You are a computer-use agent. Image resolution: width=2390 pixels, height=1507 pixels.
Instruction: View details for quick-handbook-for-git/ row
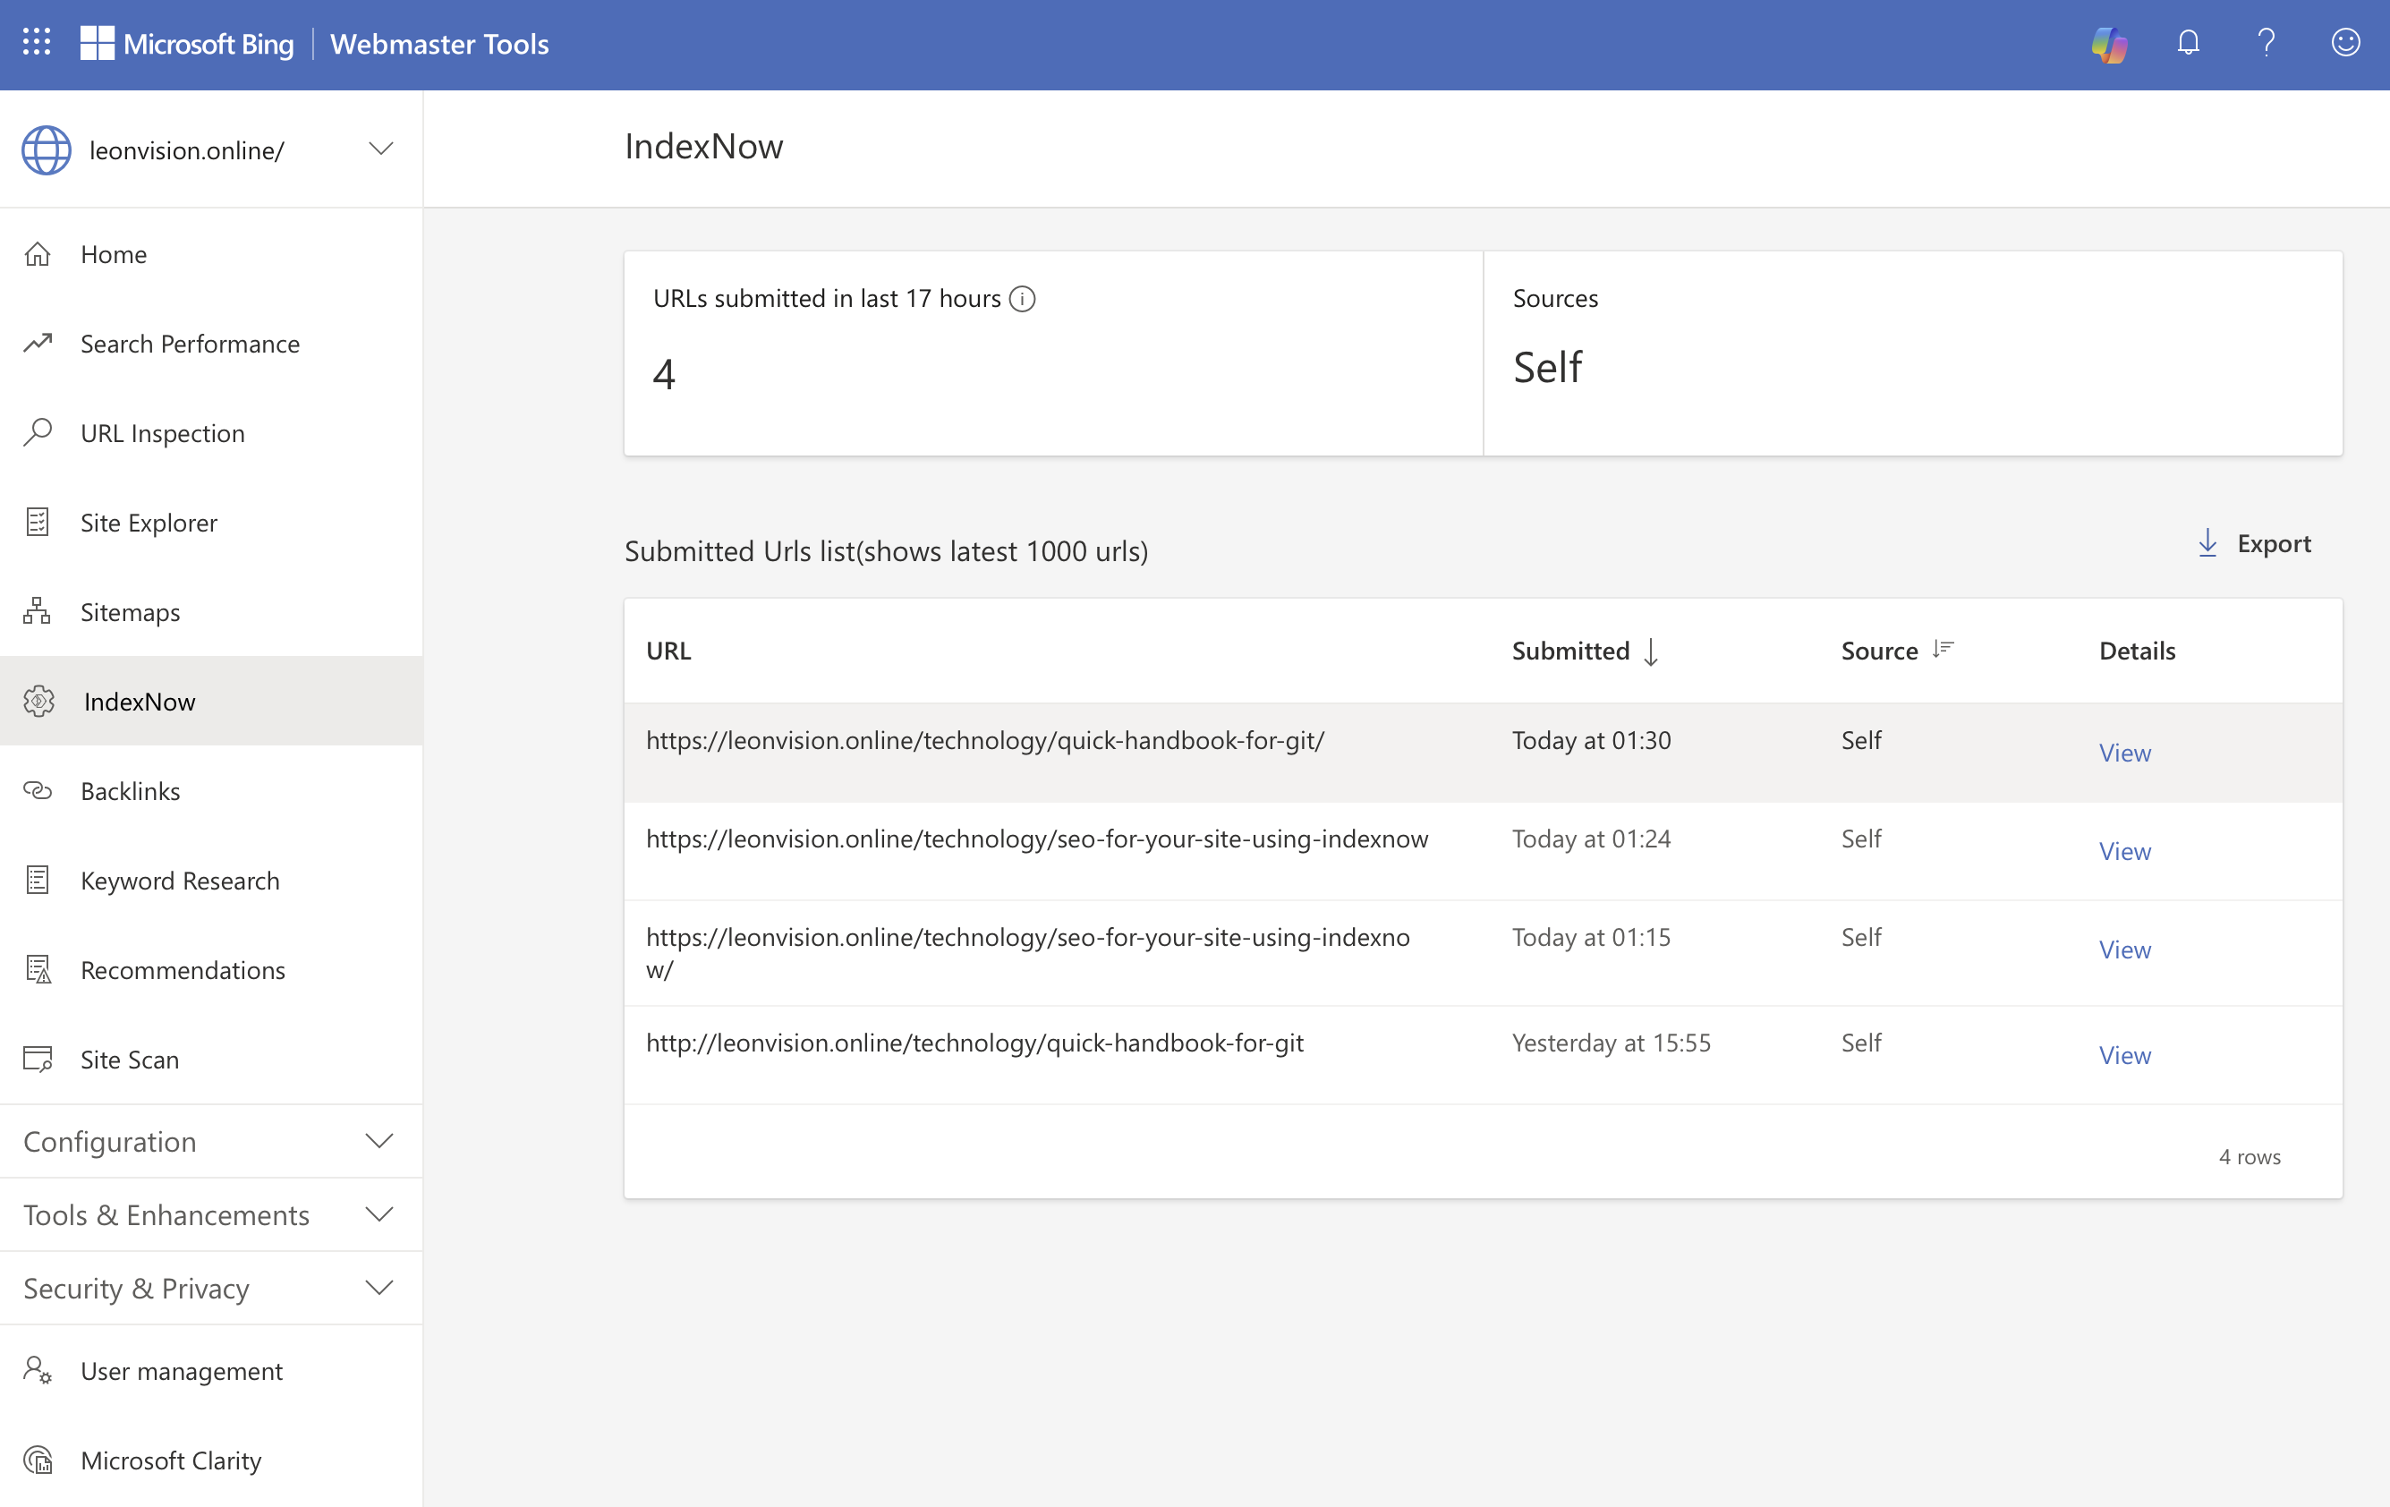click(2124, 753)
